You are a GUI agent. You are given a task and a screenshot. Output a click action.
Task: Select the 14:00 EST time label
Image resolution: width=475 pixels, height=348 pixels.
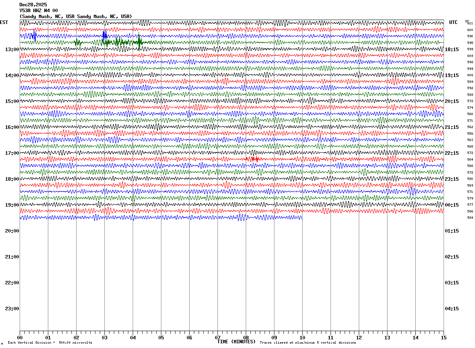point(12,75)
